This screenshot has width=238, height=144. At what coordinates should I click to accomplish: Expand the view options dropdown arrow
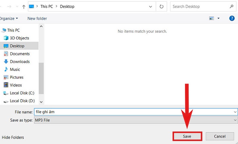pos(218,18)
